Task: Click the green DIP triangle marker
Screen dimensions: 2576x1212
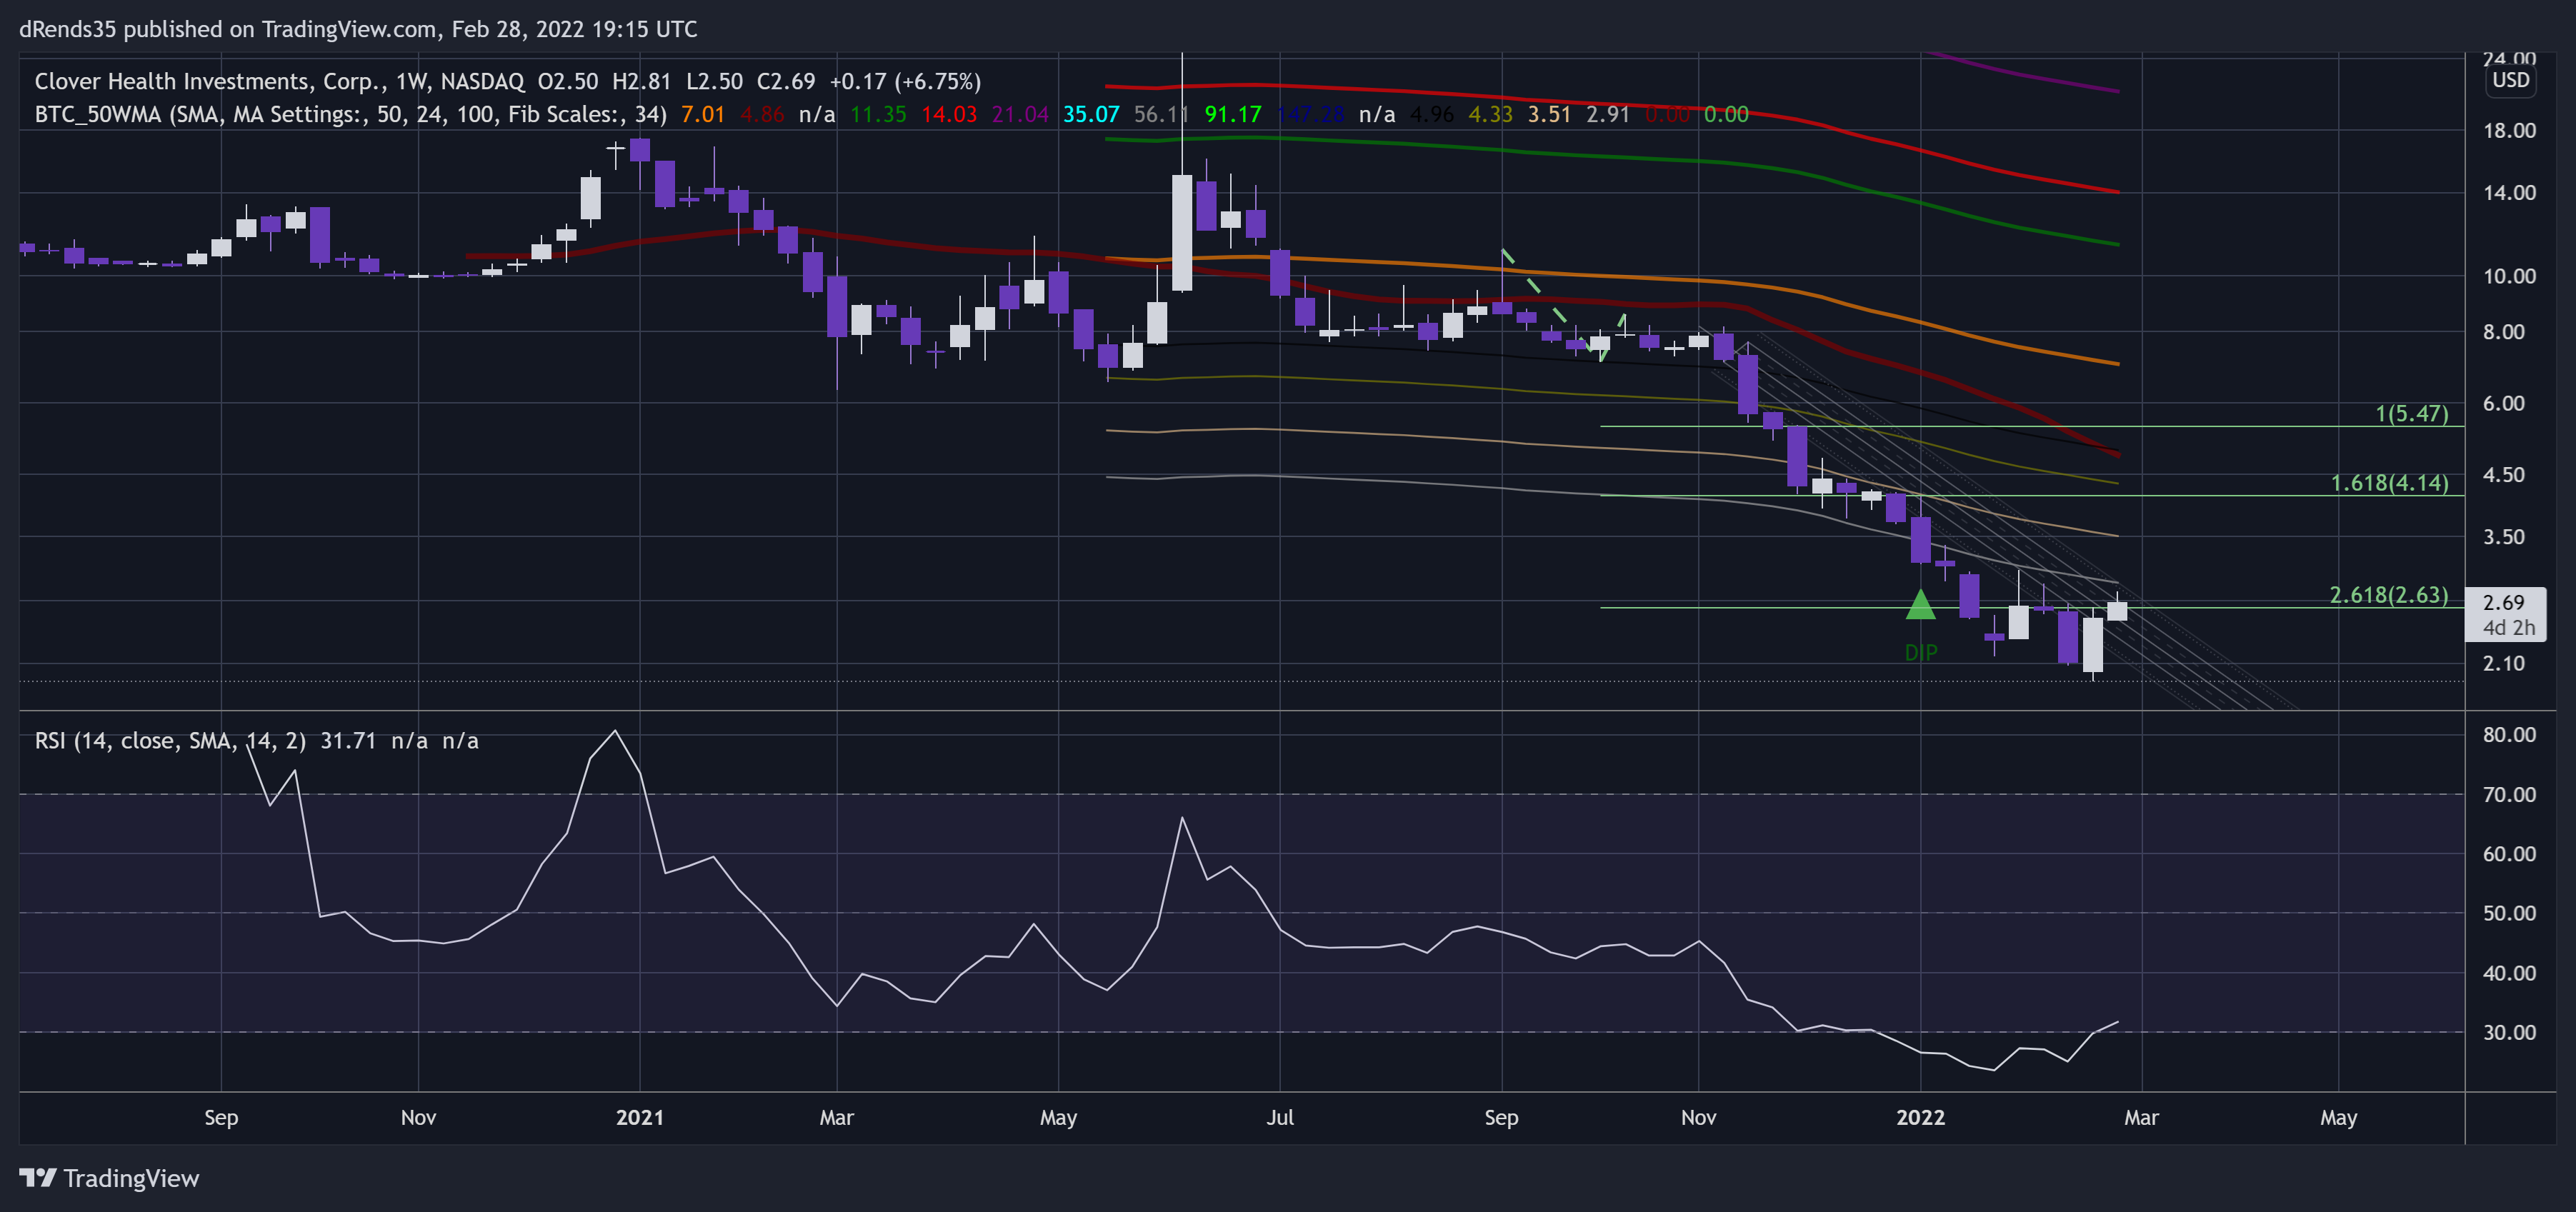Action: pyautogui.click(x=1920, y=605)
